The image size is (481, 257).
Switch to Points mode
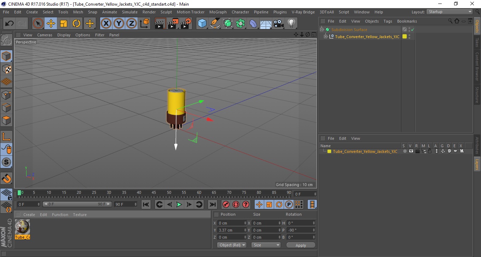click(6, 95)
